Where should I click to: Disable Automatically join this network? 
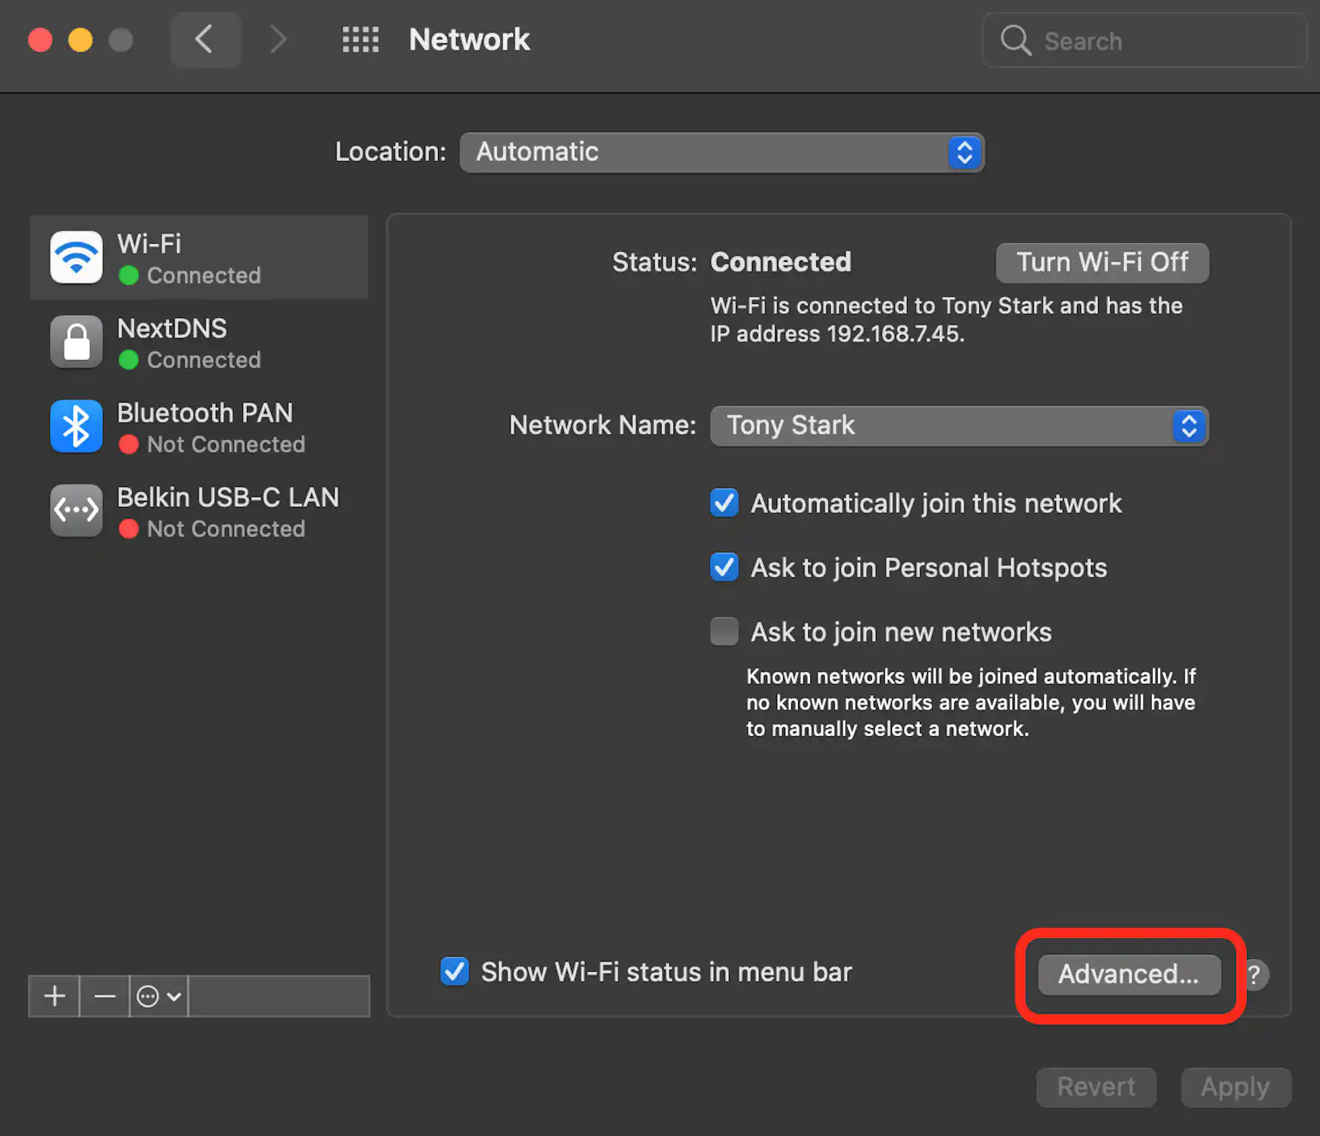point(724,503)
